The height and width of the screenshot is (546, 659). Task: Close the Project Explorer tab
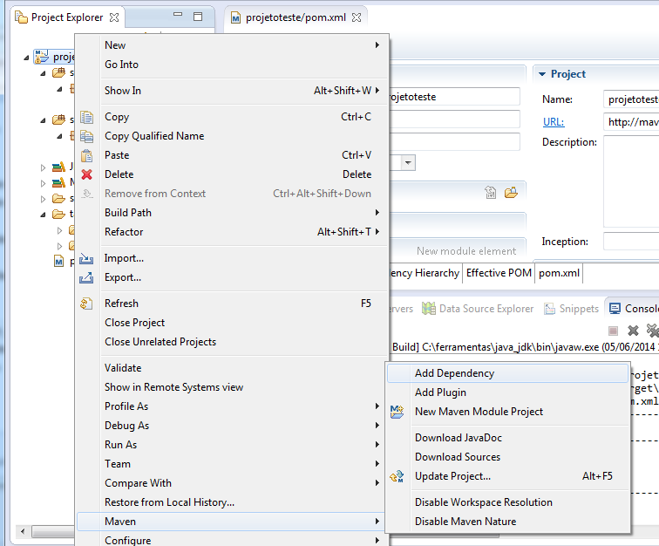pos(114,17)
